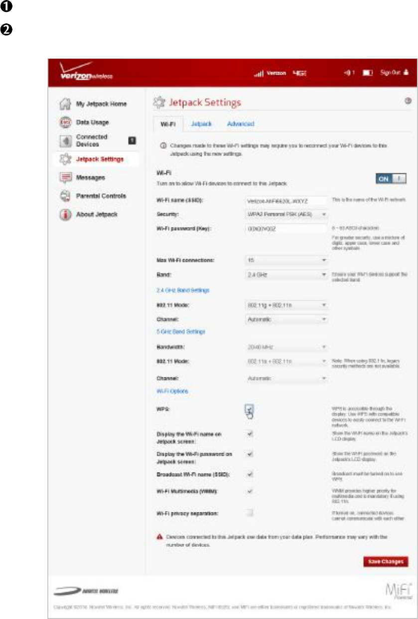The width and height of the screenshot is (418, 619).
Task: Click the Wi-Fi name (SSID) input field
Action: (x=286, y=200)
